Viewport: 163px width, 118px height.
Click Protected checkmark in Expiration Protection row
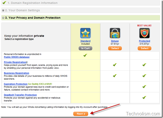click(x=145, y=87)
